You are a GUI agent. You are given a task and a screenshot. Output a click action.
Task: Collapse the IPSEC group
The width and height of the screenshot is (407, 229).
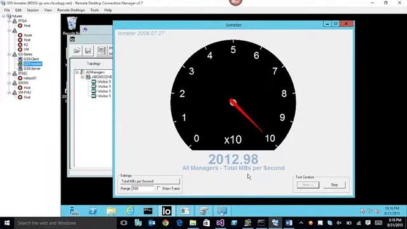(9, 74)
